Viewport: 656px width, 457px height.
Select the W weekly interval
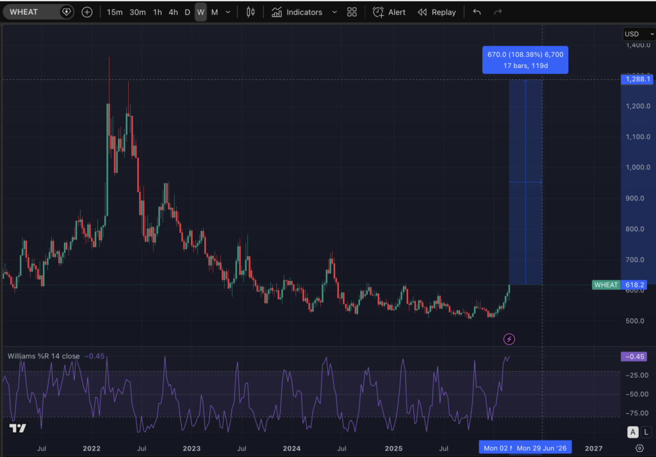pyautogui.click(x=201, y=12)
